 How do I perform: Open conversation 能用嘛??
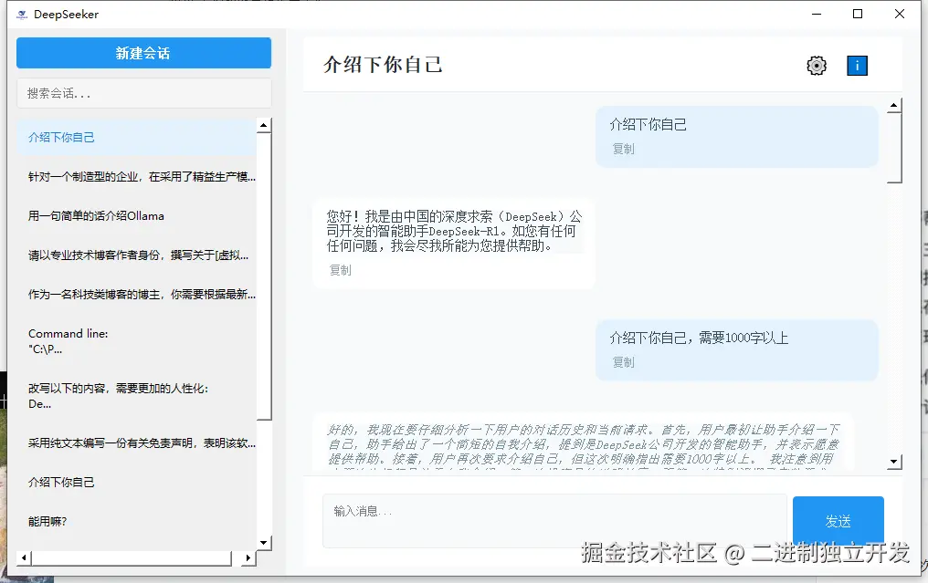(136, 522)
